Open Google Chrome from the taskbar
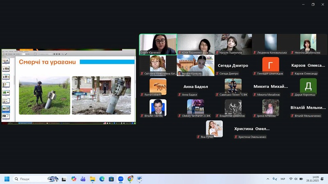The image size is (328, 184). 130,179
